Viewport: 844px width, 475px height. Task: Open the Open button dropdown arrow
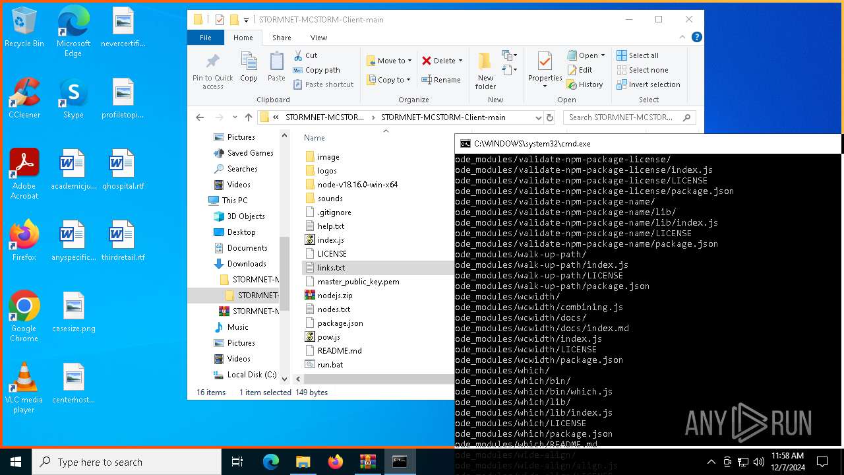(603, 55)
